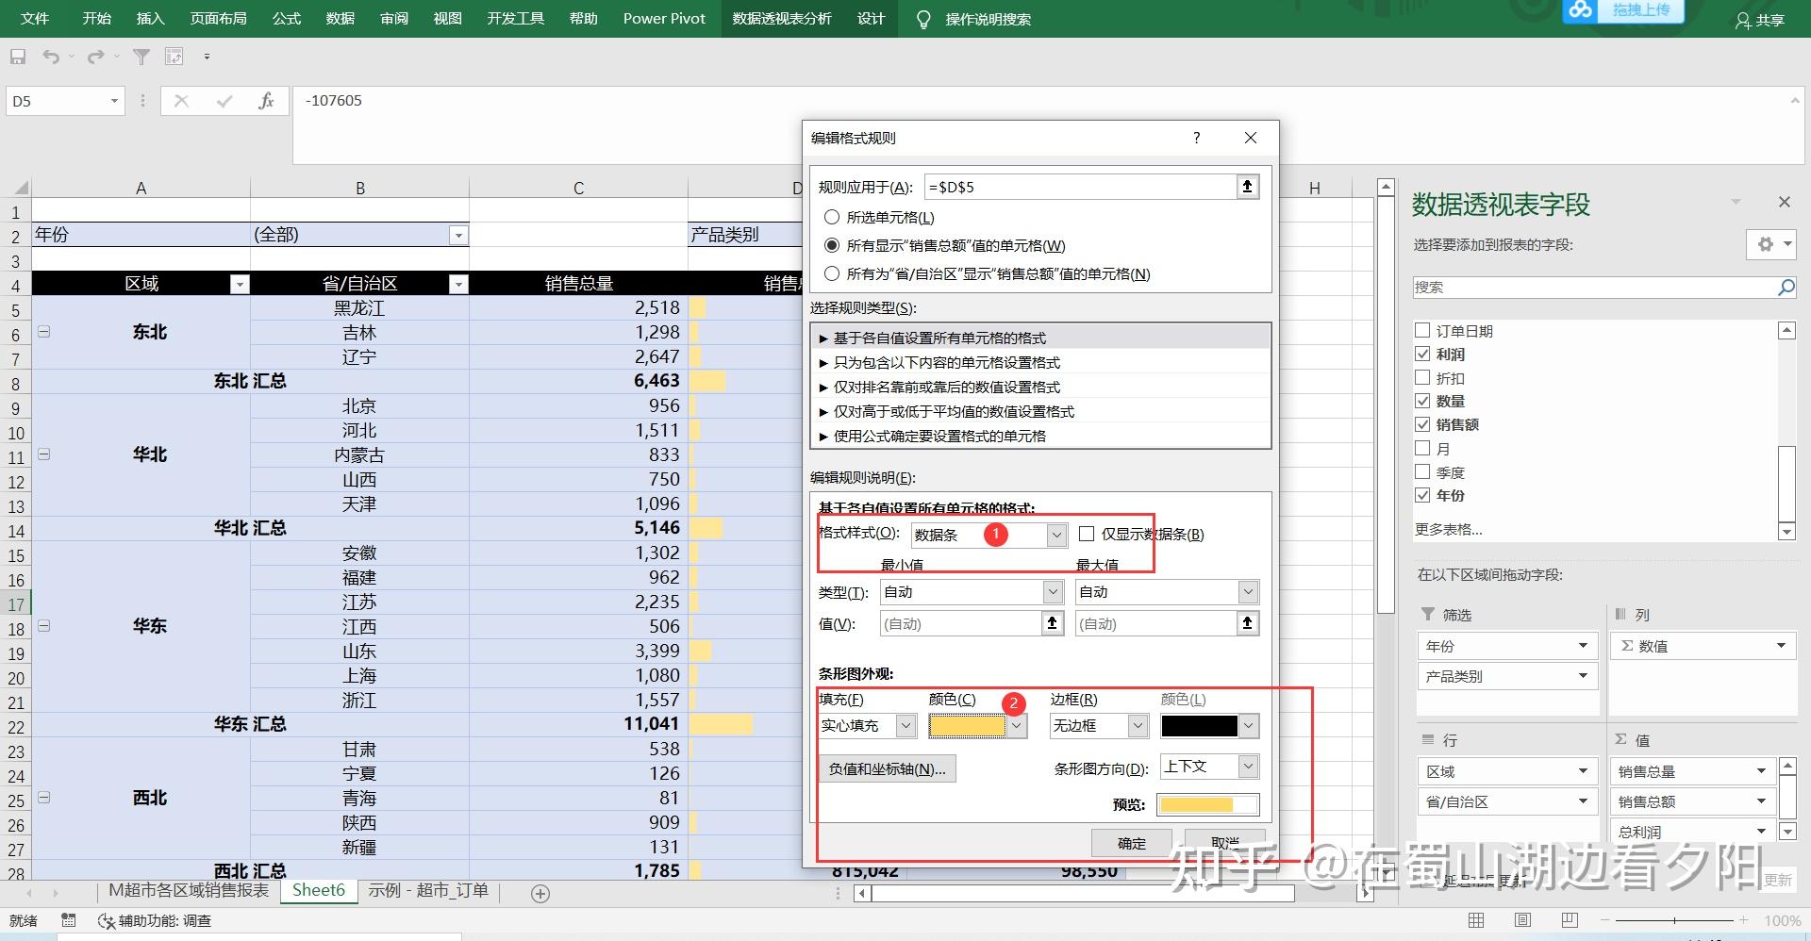Click the add new sheet plus icon
Image resolution: width=1811 pixels, height=941 pixels.
[x=540, y=893]
